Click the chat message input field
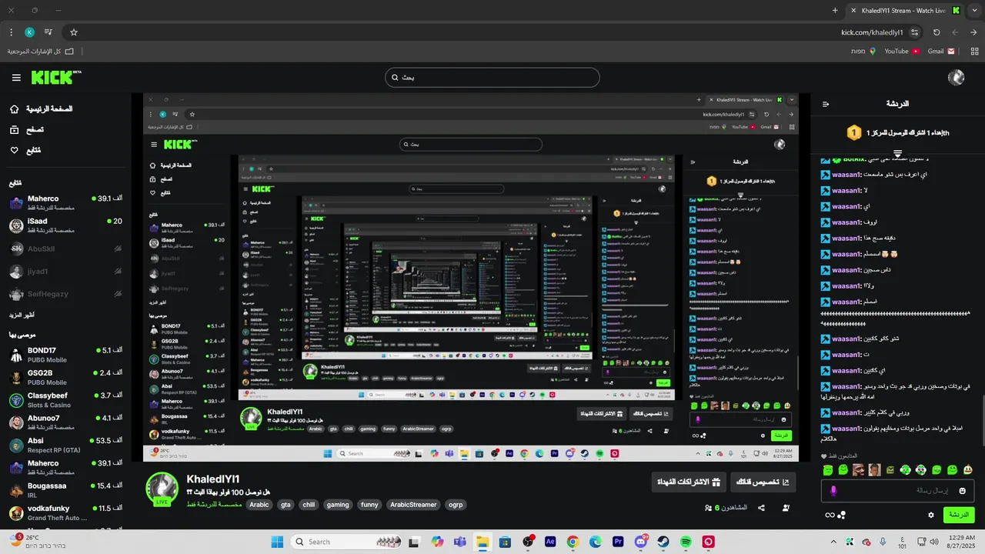This screenshot has height=554, width=985. click(898, 490)
